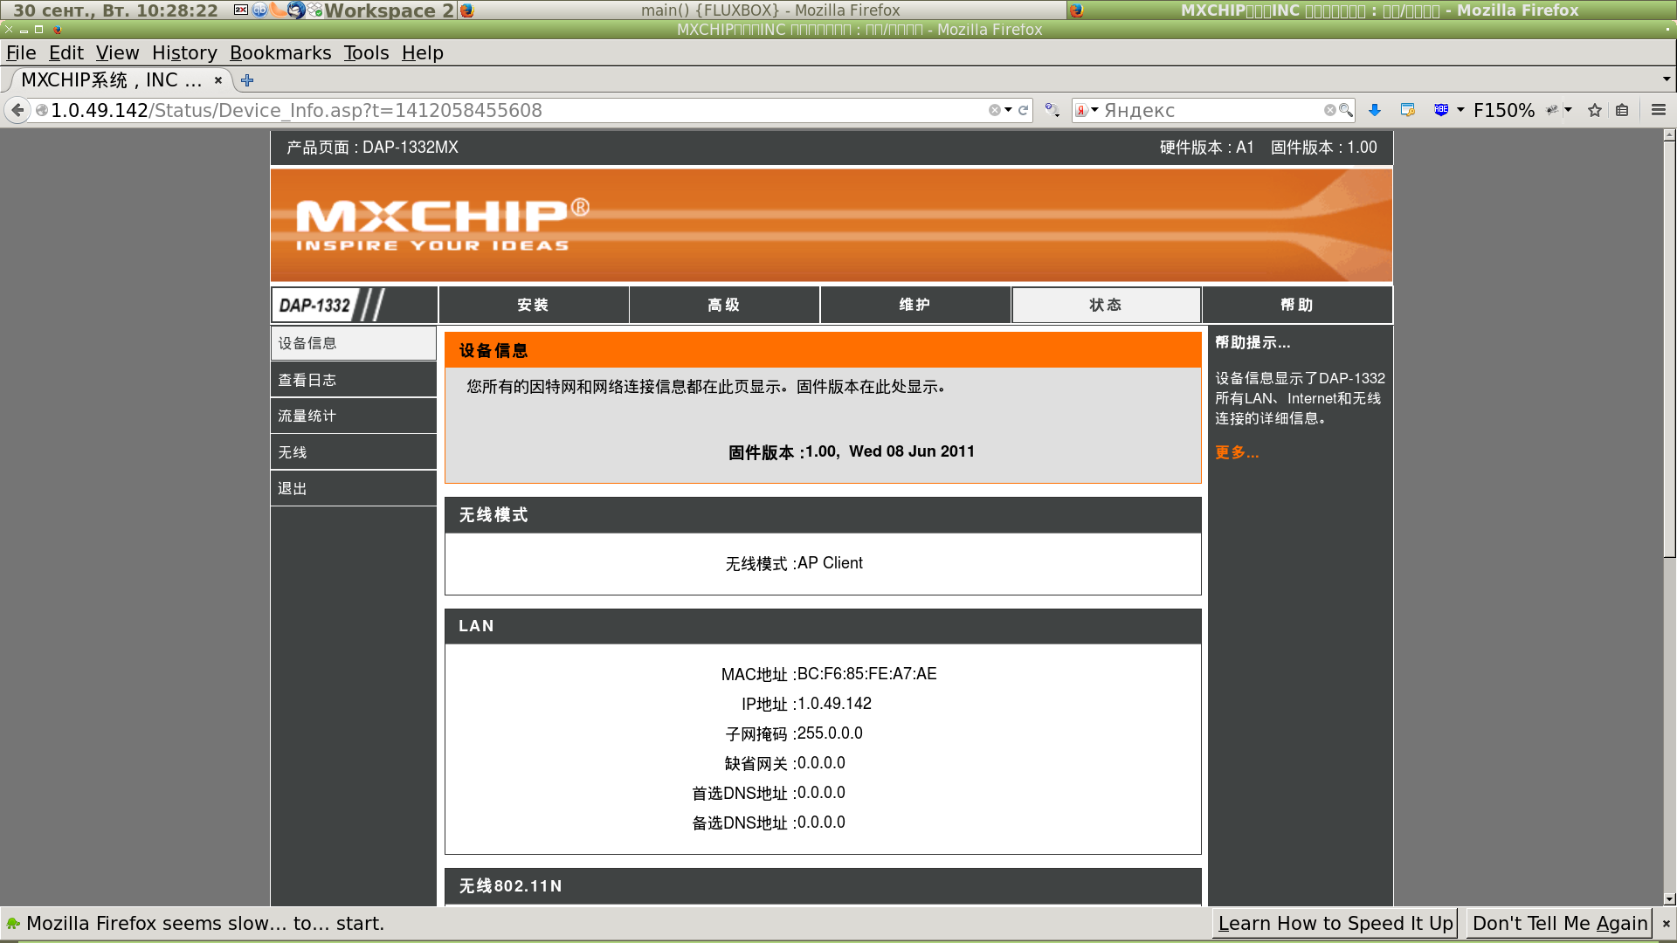Image resolution: width=1677 pixels, height=943 pixels.
Task: Click the page vertical scrollbar
Action: point(1669,349)
